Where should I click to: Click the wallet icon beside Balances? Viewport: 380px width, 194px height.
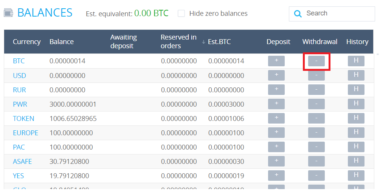point(9,13)
